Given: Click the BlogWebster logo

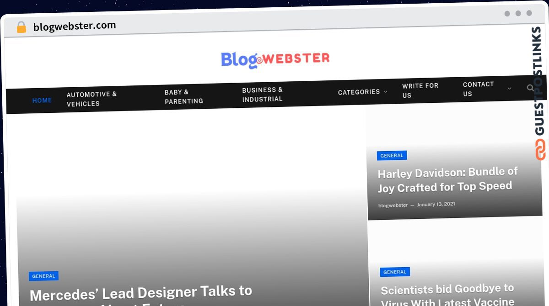Looking at the screenshot, I should tap(275, 59).
